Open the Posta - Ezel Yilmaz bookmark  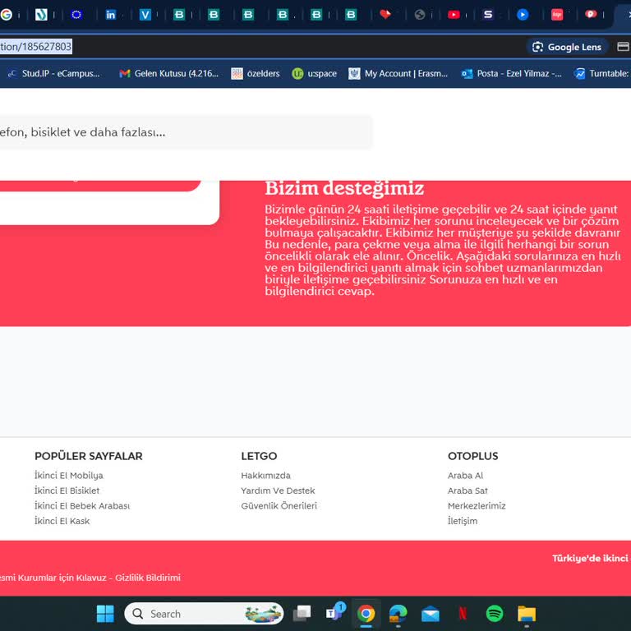(x=511, y=73)
